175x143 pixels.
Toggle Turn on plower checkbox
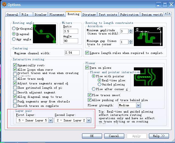click(x=87, y=68)
